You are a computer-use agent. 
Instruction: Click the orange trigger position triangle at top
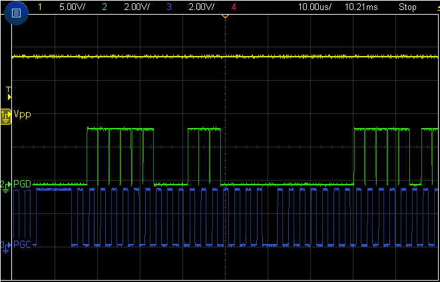click(x=225, y=16)
